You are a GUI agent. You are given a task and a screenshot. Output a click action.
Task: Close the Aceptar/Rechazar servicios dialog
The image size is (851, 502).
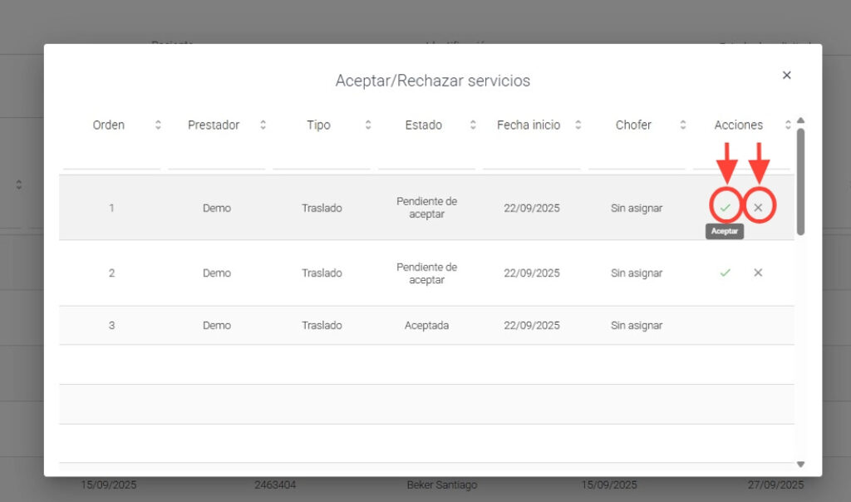[x=786, y=76]
